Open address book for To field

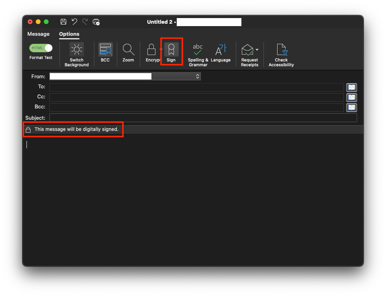coord(351,87)
